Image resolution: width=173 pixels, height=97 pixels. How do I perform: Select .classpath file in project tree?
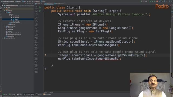pyautogui.click(x=9, y=28)
